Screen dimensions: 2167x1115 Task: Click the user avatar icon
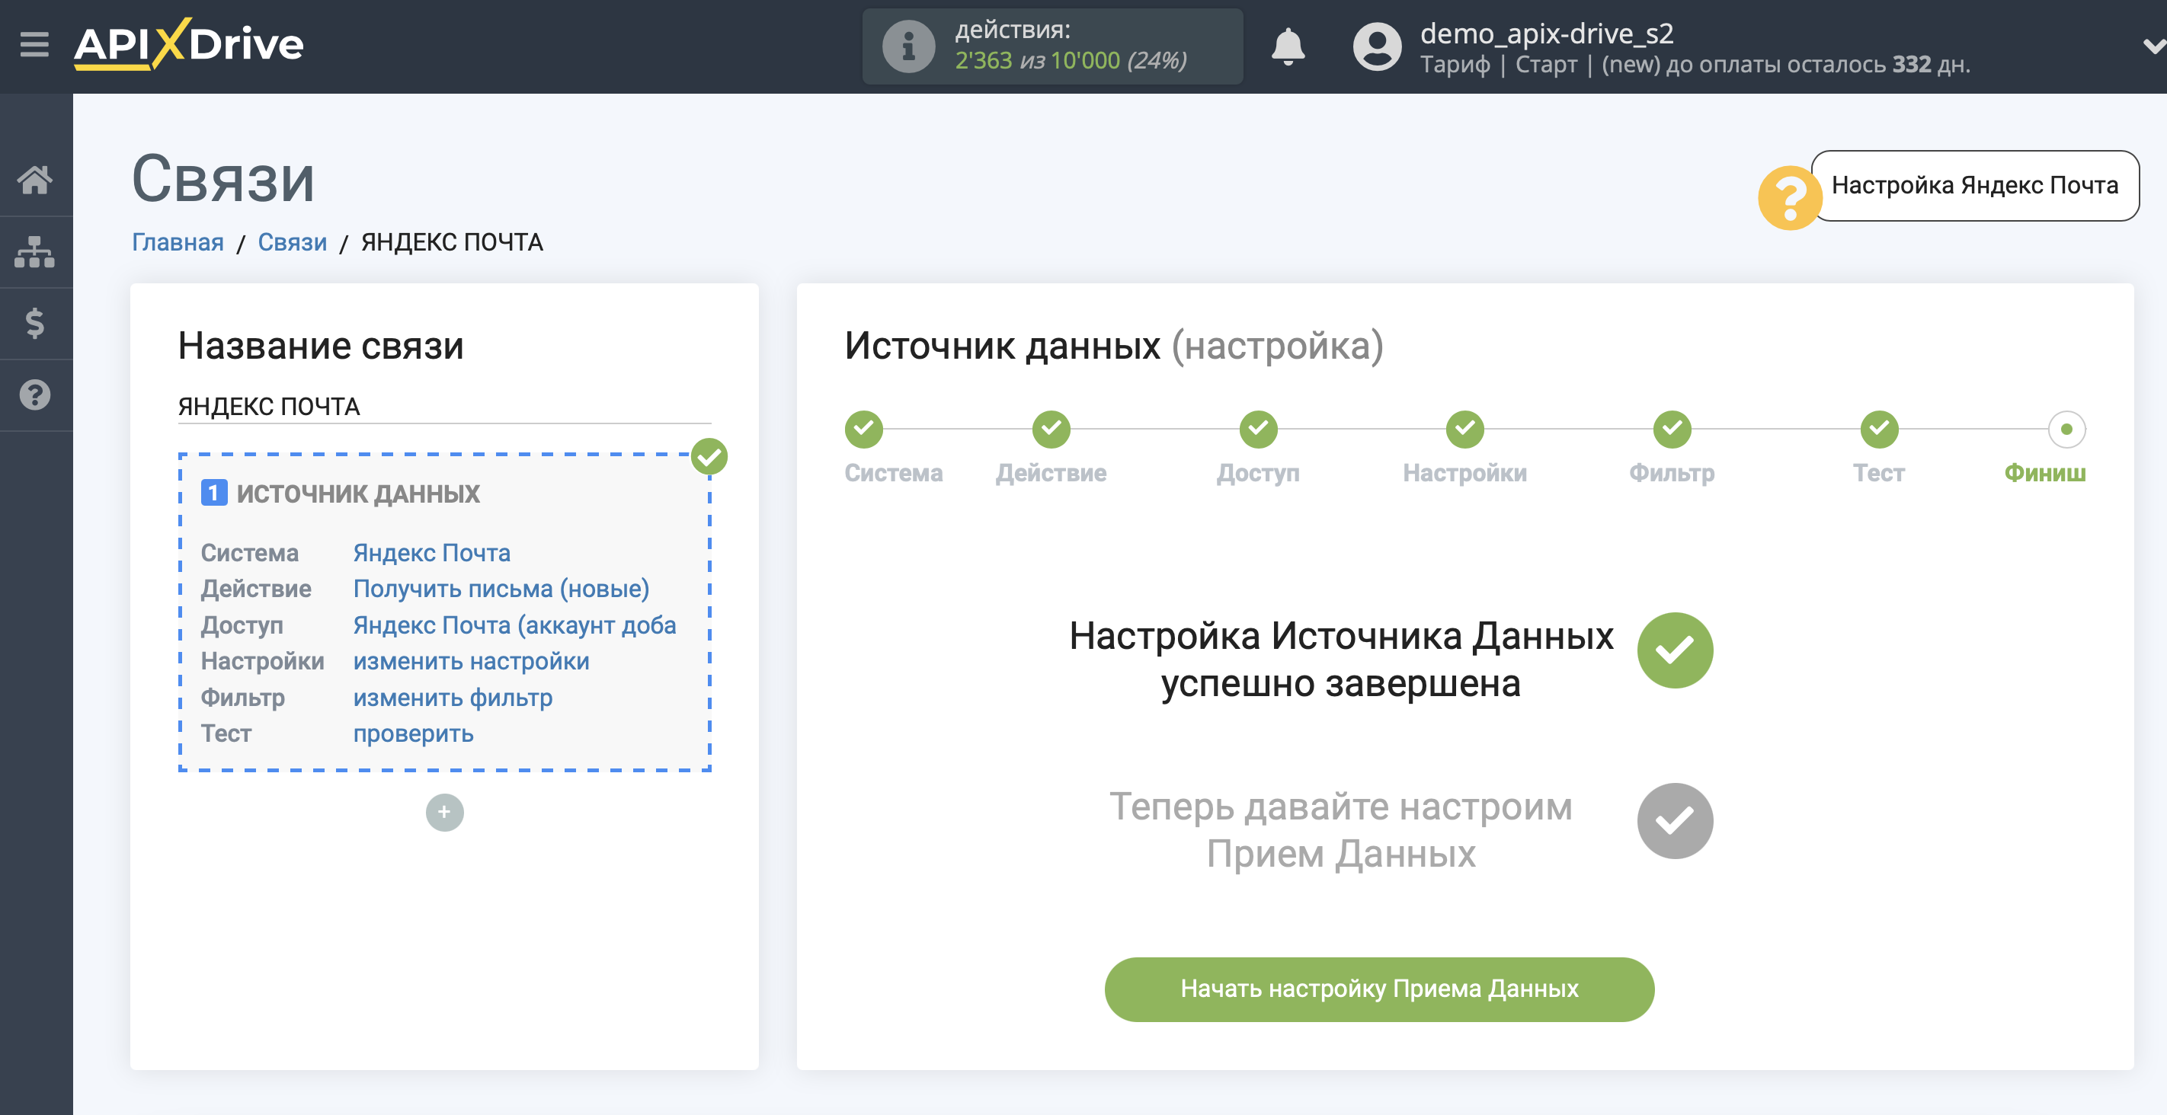tap(1376, 46)
